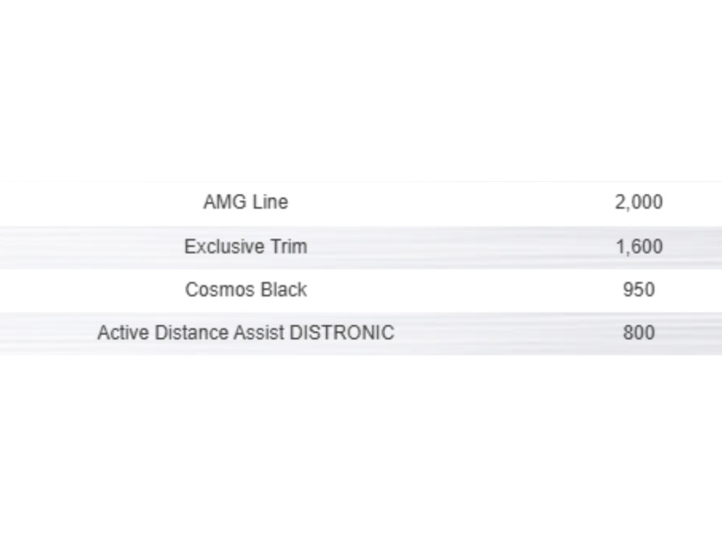Viewport: 722px width, 541px height.
Task: Select the 950 price value
Action: [638, 290]
